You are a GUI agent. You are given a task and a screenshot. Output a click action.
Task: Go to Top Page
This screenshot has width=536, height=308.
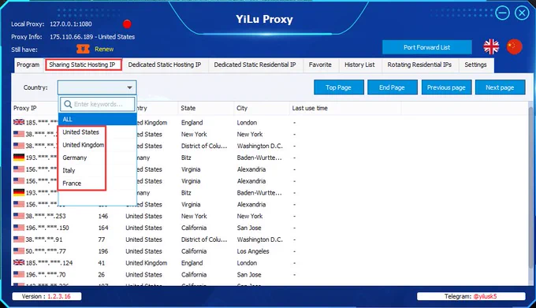point(338,87)
